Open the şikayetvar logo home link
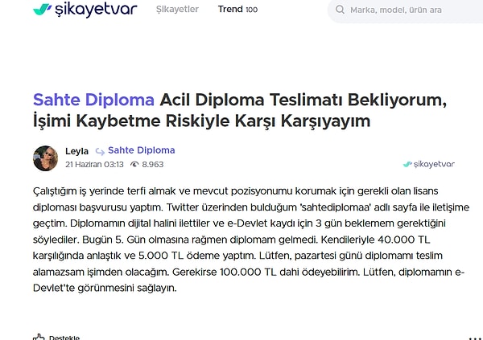 pos(85,9)
